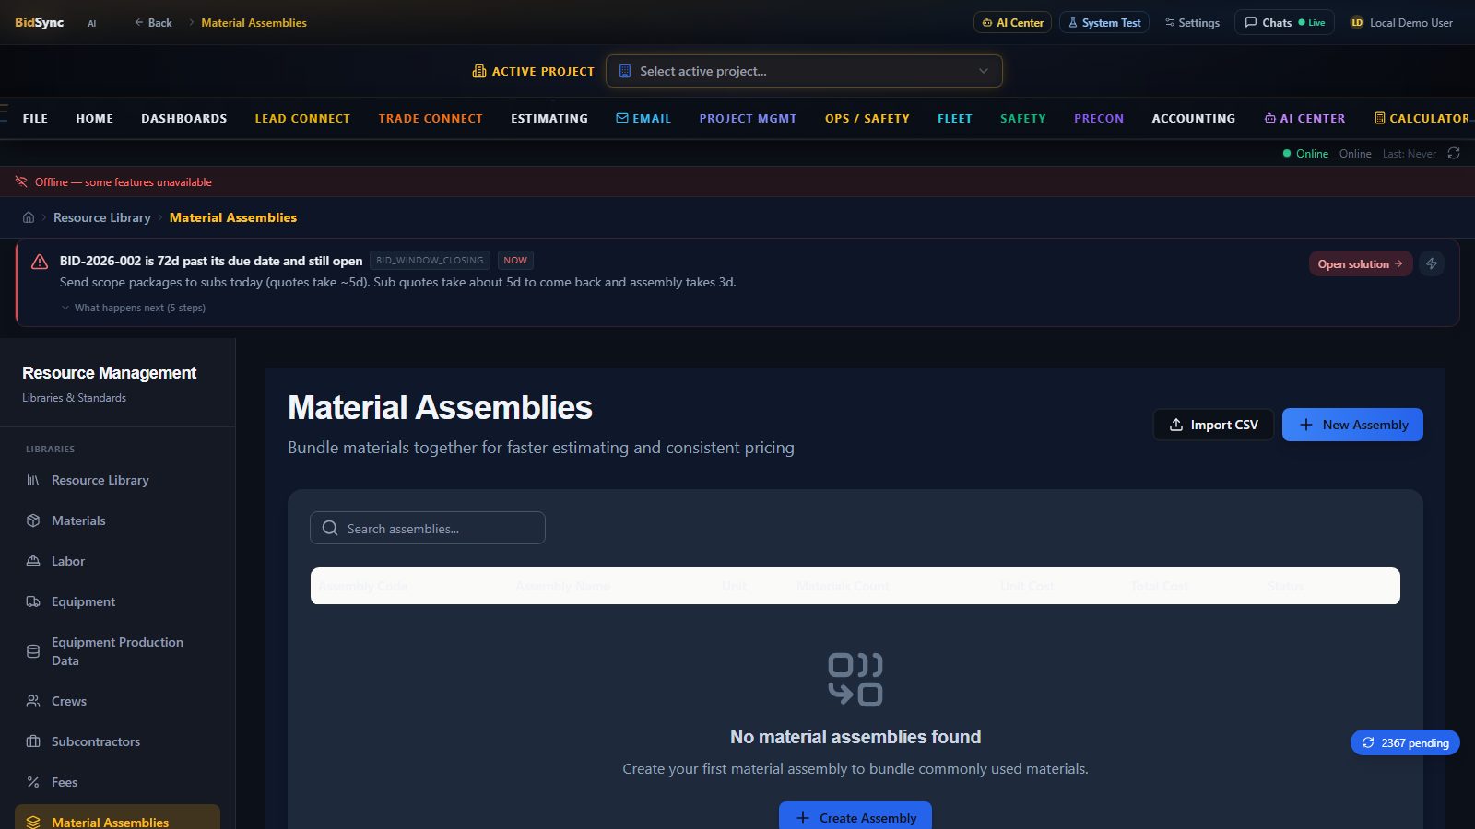The width and height of the screenshot is (1475, 829).
Task: Expand What happens next (5 steps)
Action: (134, 308)
